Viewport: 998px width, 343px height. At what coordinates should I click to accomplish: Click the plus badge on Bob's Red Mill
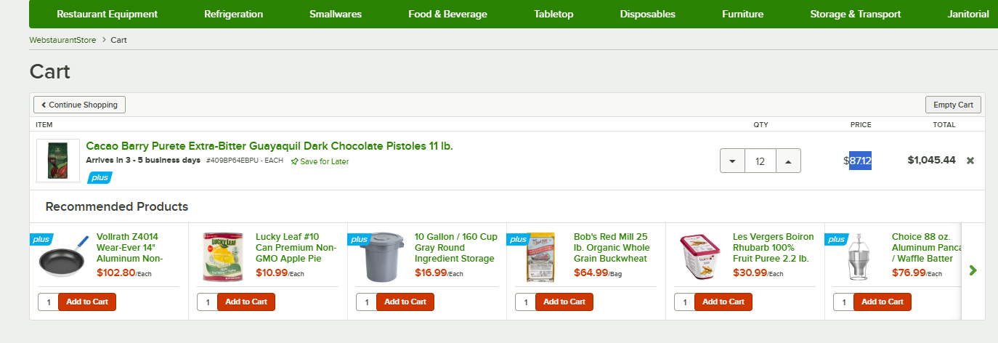518,239
